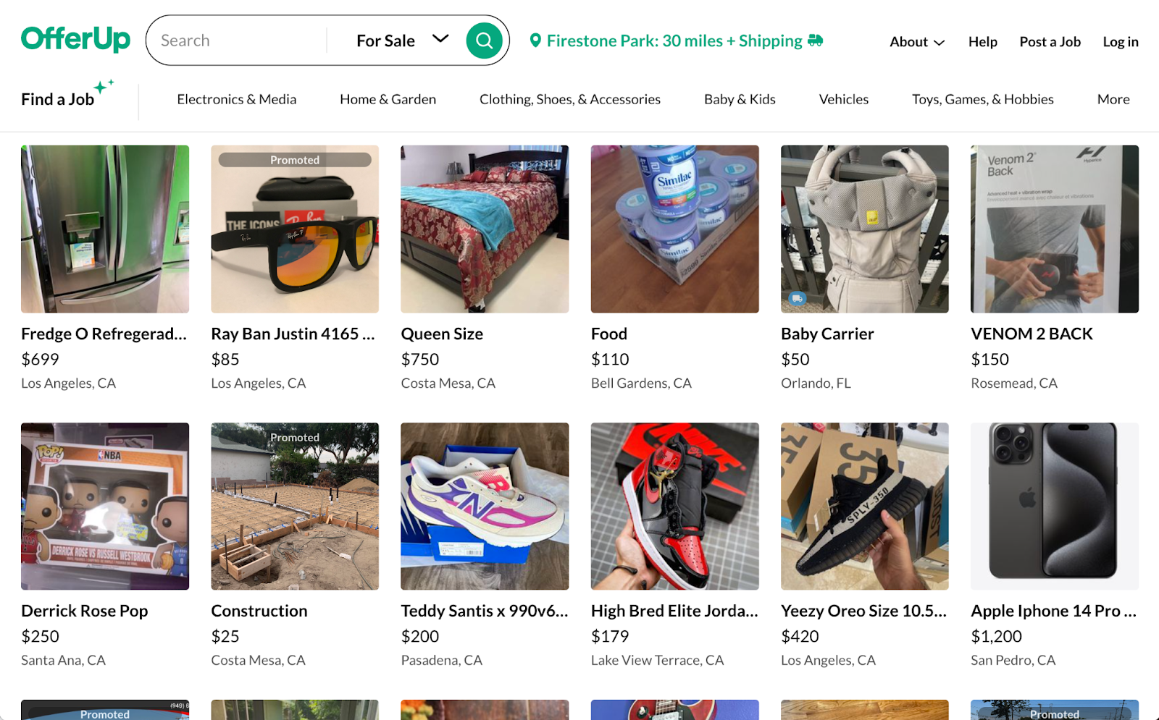Select the Vehicles category
This screenshot has width=1159, height=720.
[x=843, y=99]
